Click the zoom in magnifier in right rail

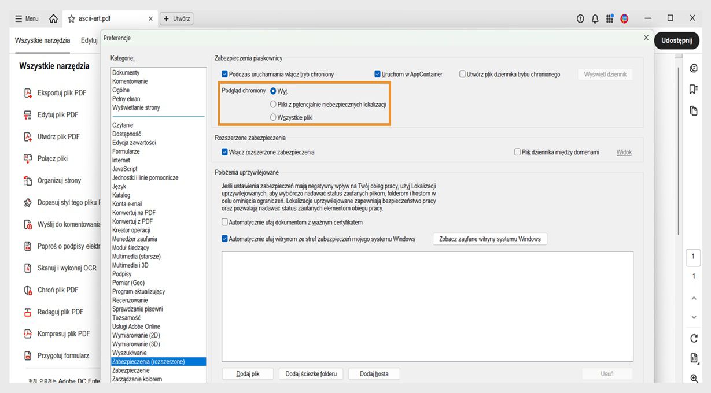point(694,378)
